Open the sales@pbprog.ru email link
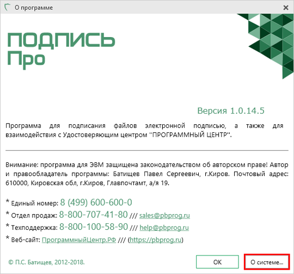 (x=164, y=215)
